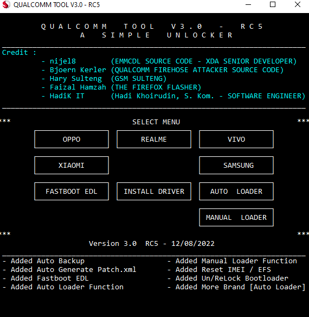Click 'Version 3.0 RC5 - 12/08/2022' text
309x317 pixels.
pos(152,244)
